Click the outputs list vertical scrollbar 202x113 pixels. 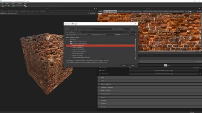click(x=135, y=49)
